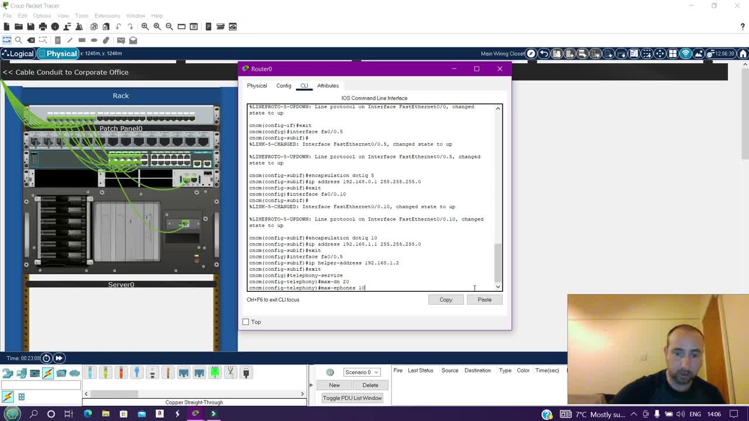Open network information via the info icon

[x=55, y=26]
